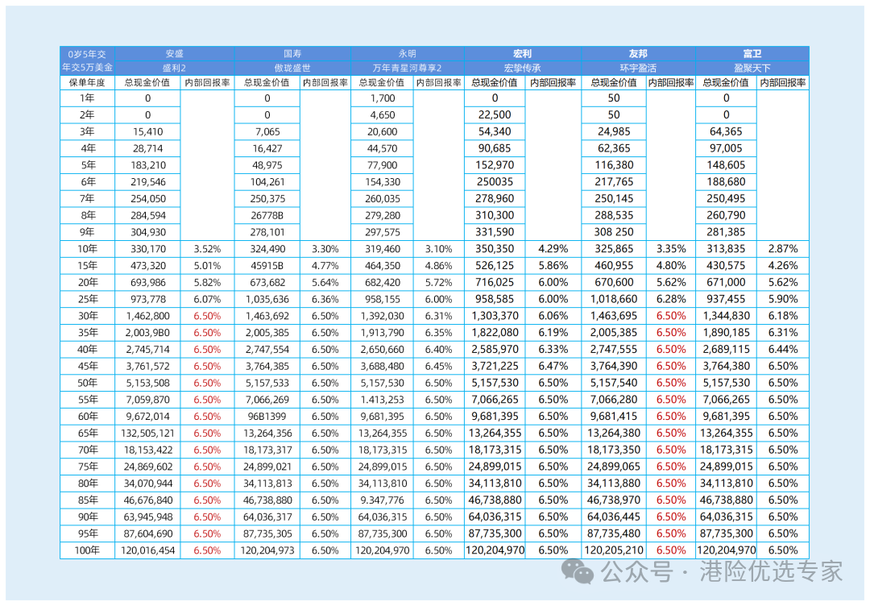Click the 2.87% return rate
The height and width of the screenshot is (606, 870).
pos(783,249)
